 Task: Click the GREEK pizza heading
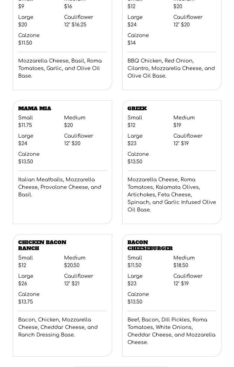pos(137,109)
